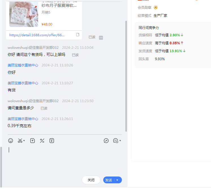Image resolution: width=211 pixels, height=189 pixels.
Task: Click the scissors screenshot tool icon
Action: tap(20, 140)
